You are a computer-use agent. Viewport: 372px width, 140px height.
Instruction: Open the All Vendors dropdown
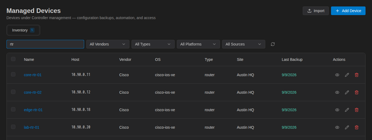click(x=108, y=44)
